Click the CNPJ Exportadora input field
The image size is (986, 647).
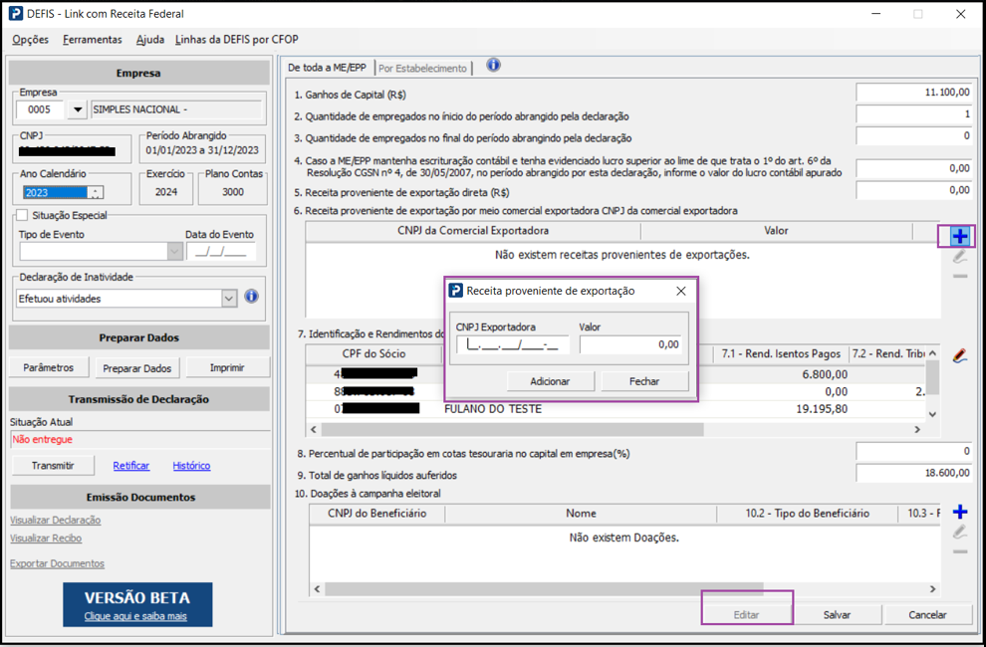513,344
